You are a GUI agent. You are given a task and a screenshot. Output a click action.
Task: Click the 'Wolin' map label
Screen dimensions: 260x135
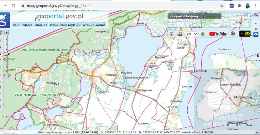[x=113, y=83]
